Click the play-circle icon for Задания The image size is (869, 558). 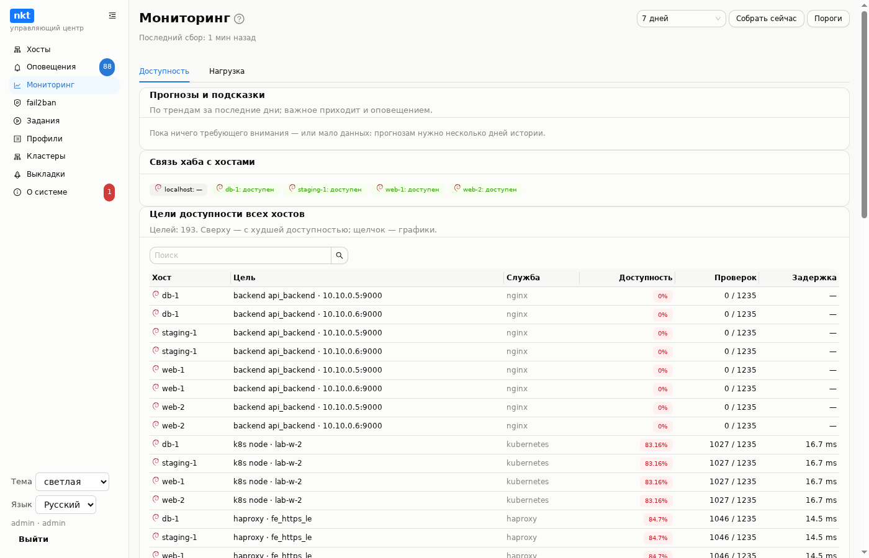point(17,121)
